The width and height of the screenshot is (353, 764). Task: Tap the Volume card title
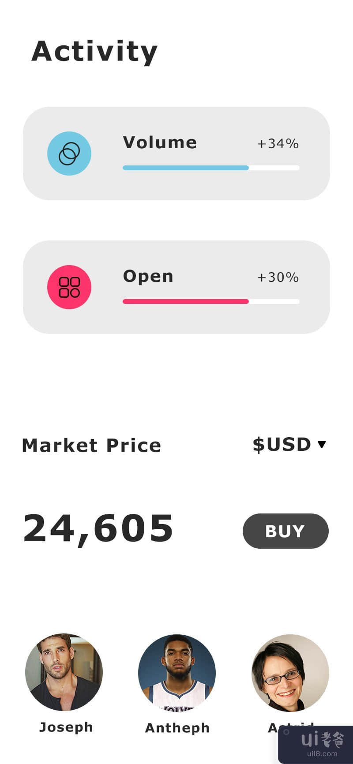click(160, 142)
